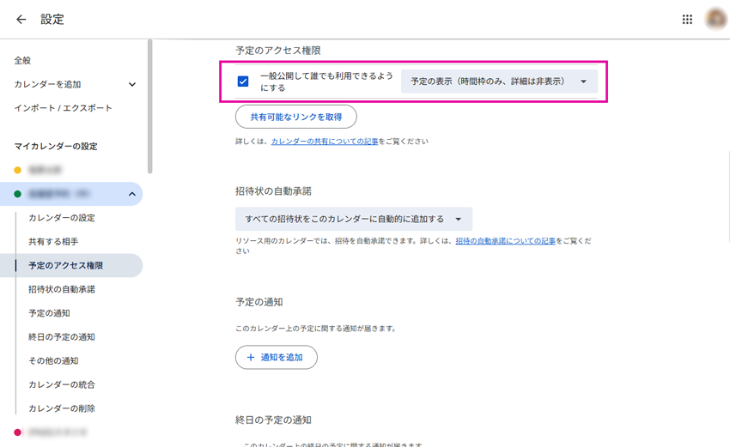Open the account profile avatar
730x447 pixels.
tap(715, 20)
